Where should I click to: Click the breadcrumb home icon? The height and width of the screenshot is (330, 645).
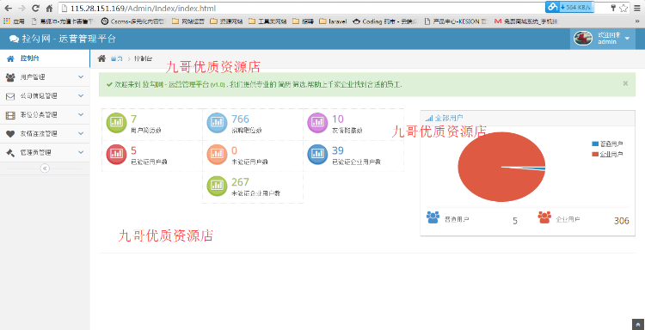[x=101, y=58]
